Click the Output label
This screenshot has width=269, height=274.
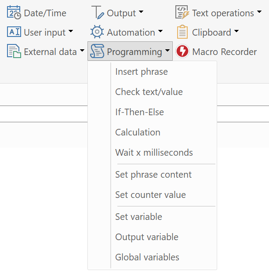click(121, 13)
